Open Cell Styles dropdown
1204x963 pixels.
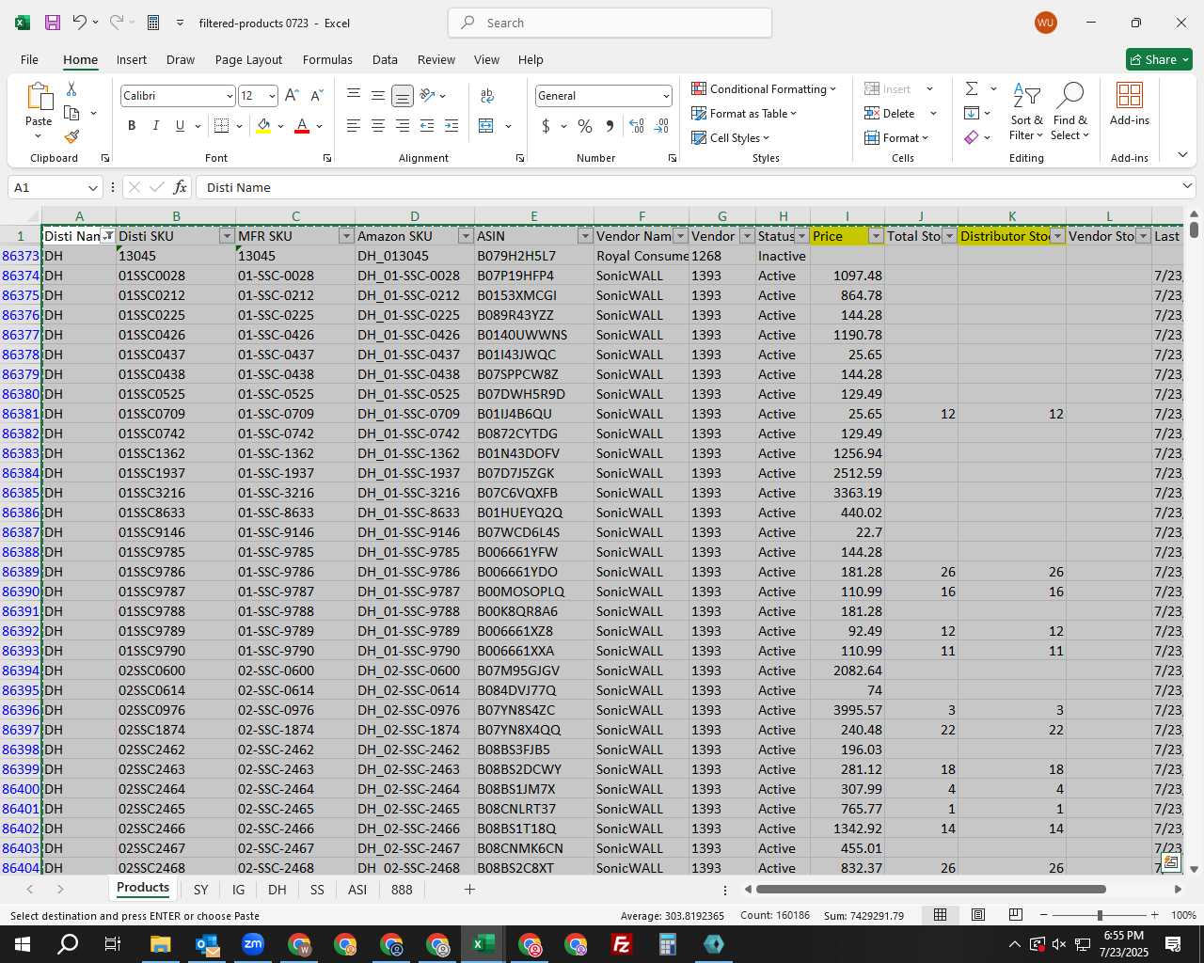[731, 137]
